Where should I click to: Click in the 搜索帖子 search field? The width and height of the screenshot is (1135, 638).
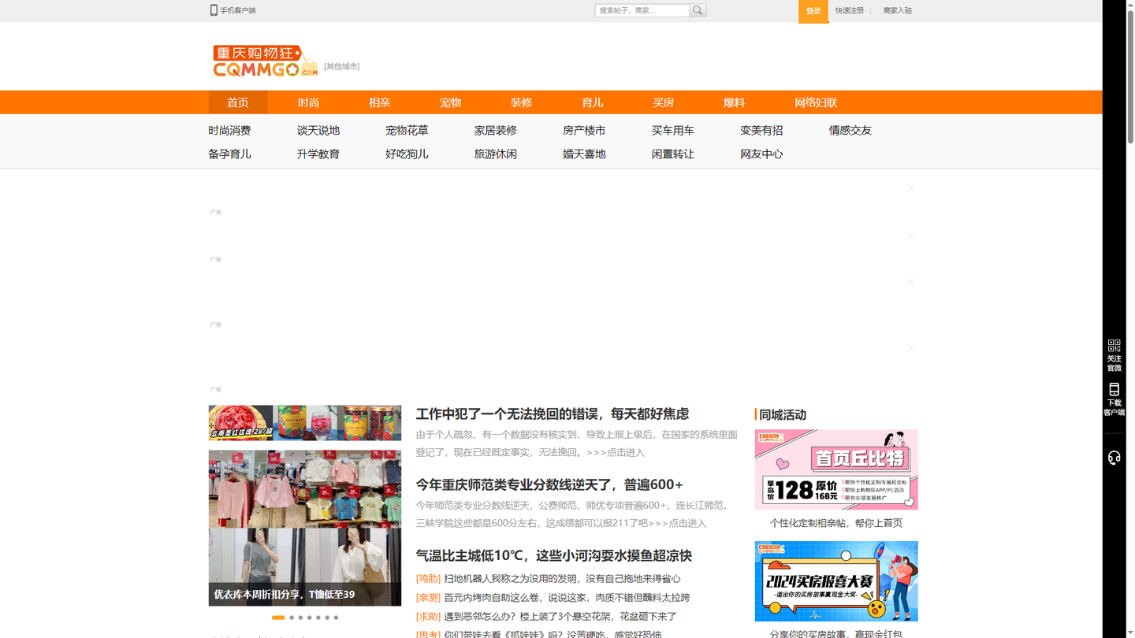point(642,10)
